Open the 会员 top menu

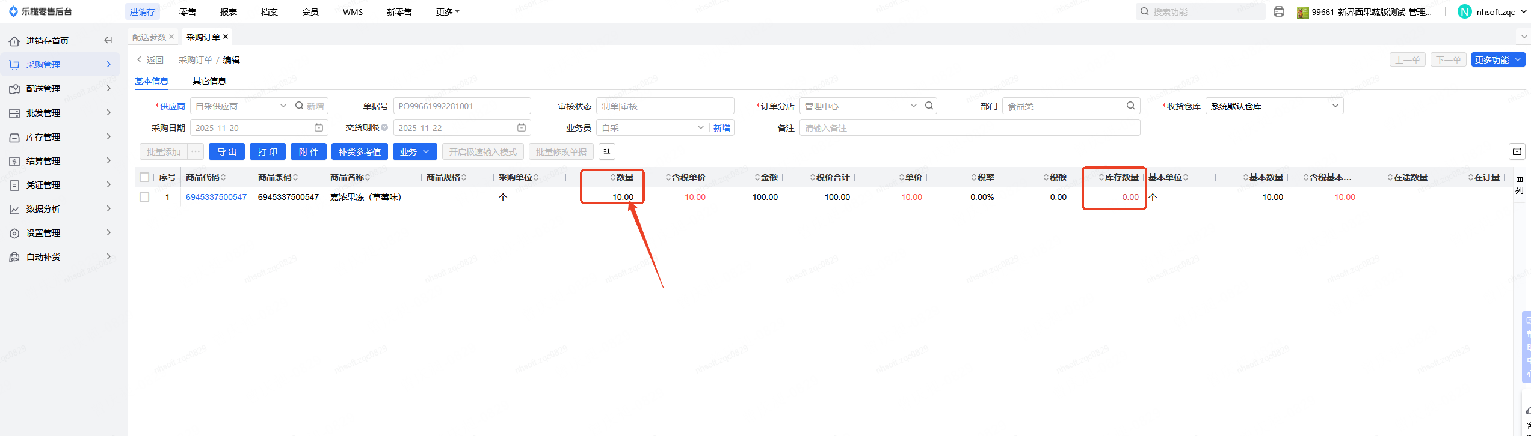click(x=310, y=12)
